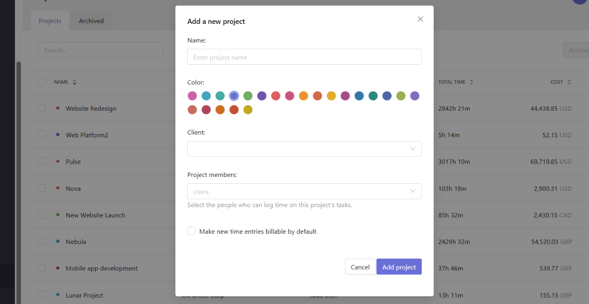Open the Projects tab

click(x=50, y=21)
